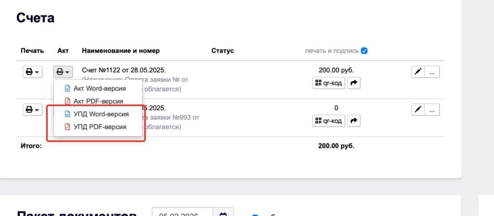The height and width of the screenshot is (216, 494).
Task: Show qr-код for the 200.00 руб. invoice
Action: click(329, 83)
